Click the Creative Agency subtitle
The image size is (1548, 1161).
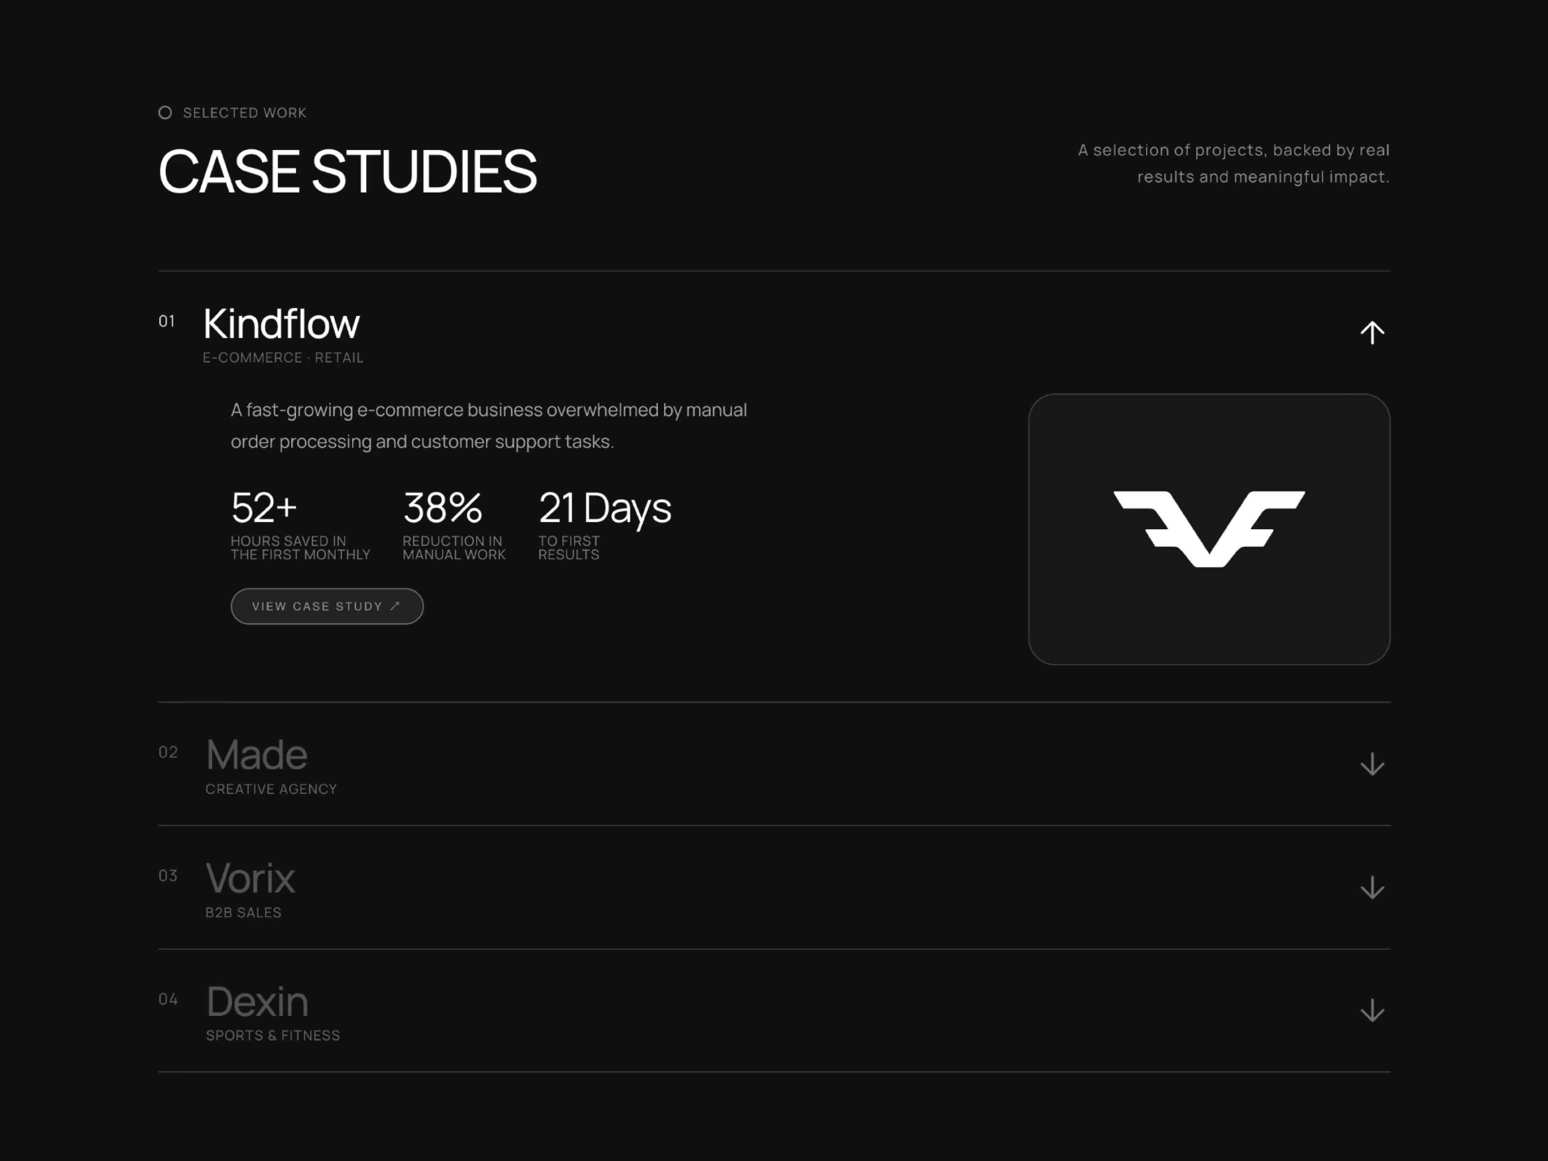pyautogui.click(x=271, y=789)
